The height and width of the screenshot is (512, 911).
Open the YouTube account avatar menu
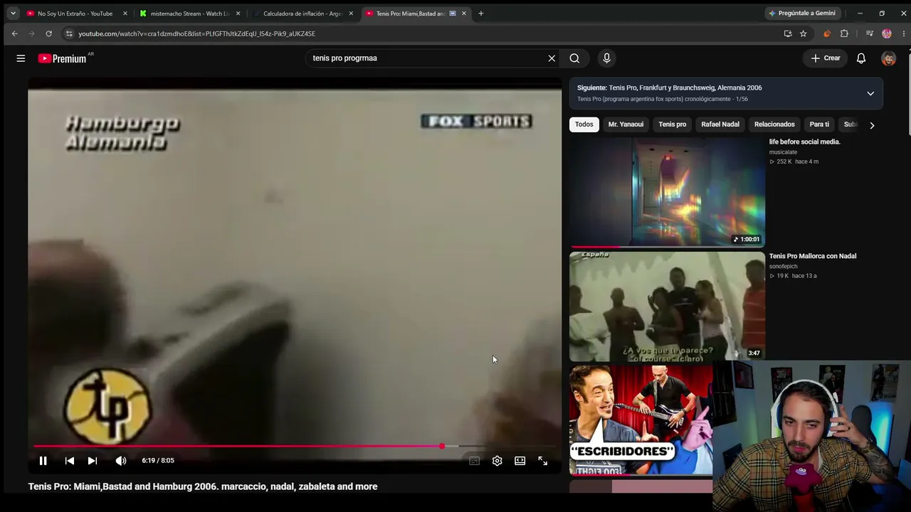coord(888,58)
